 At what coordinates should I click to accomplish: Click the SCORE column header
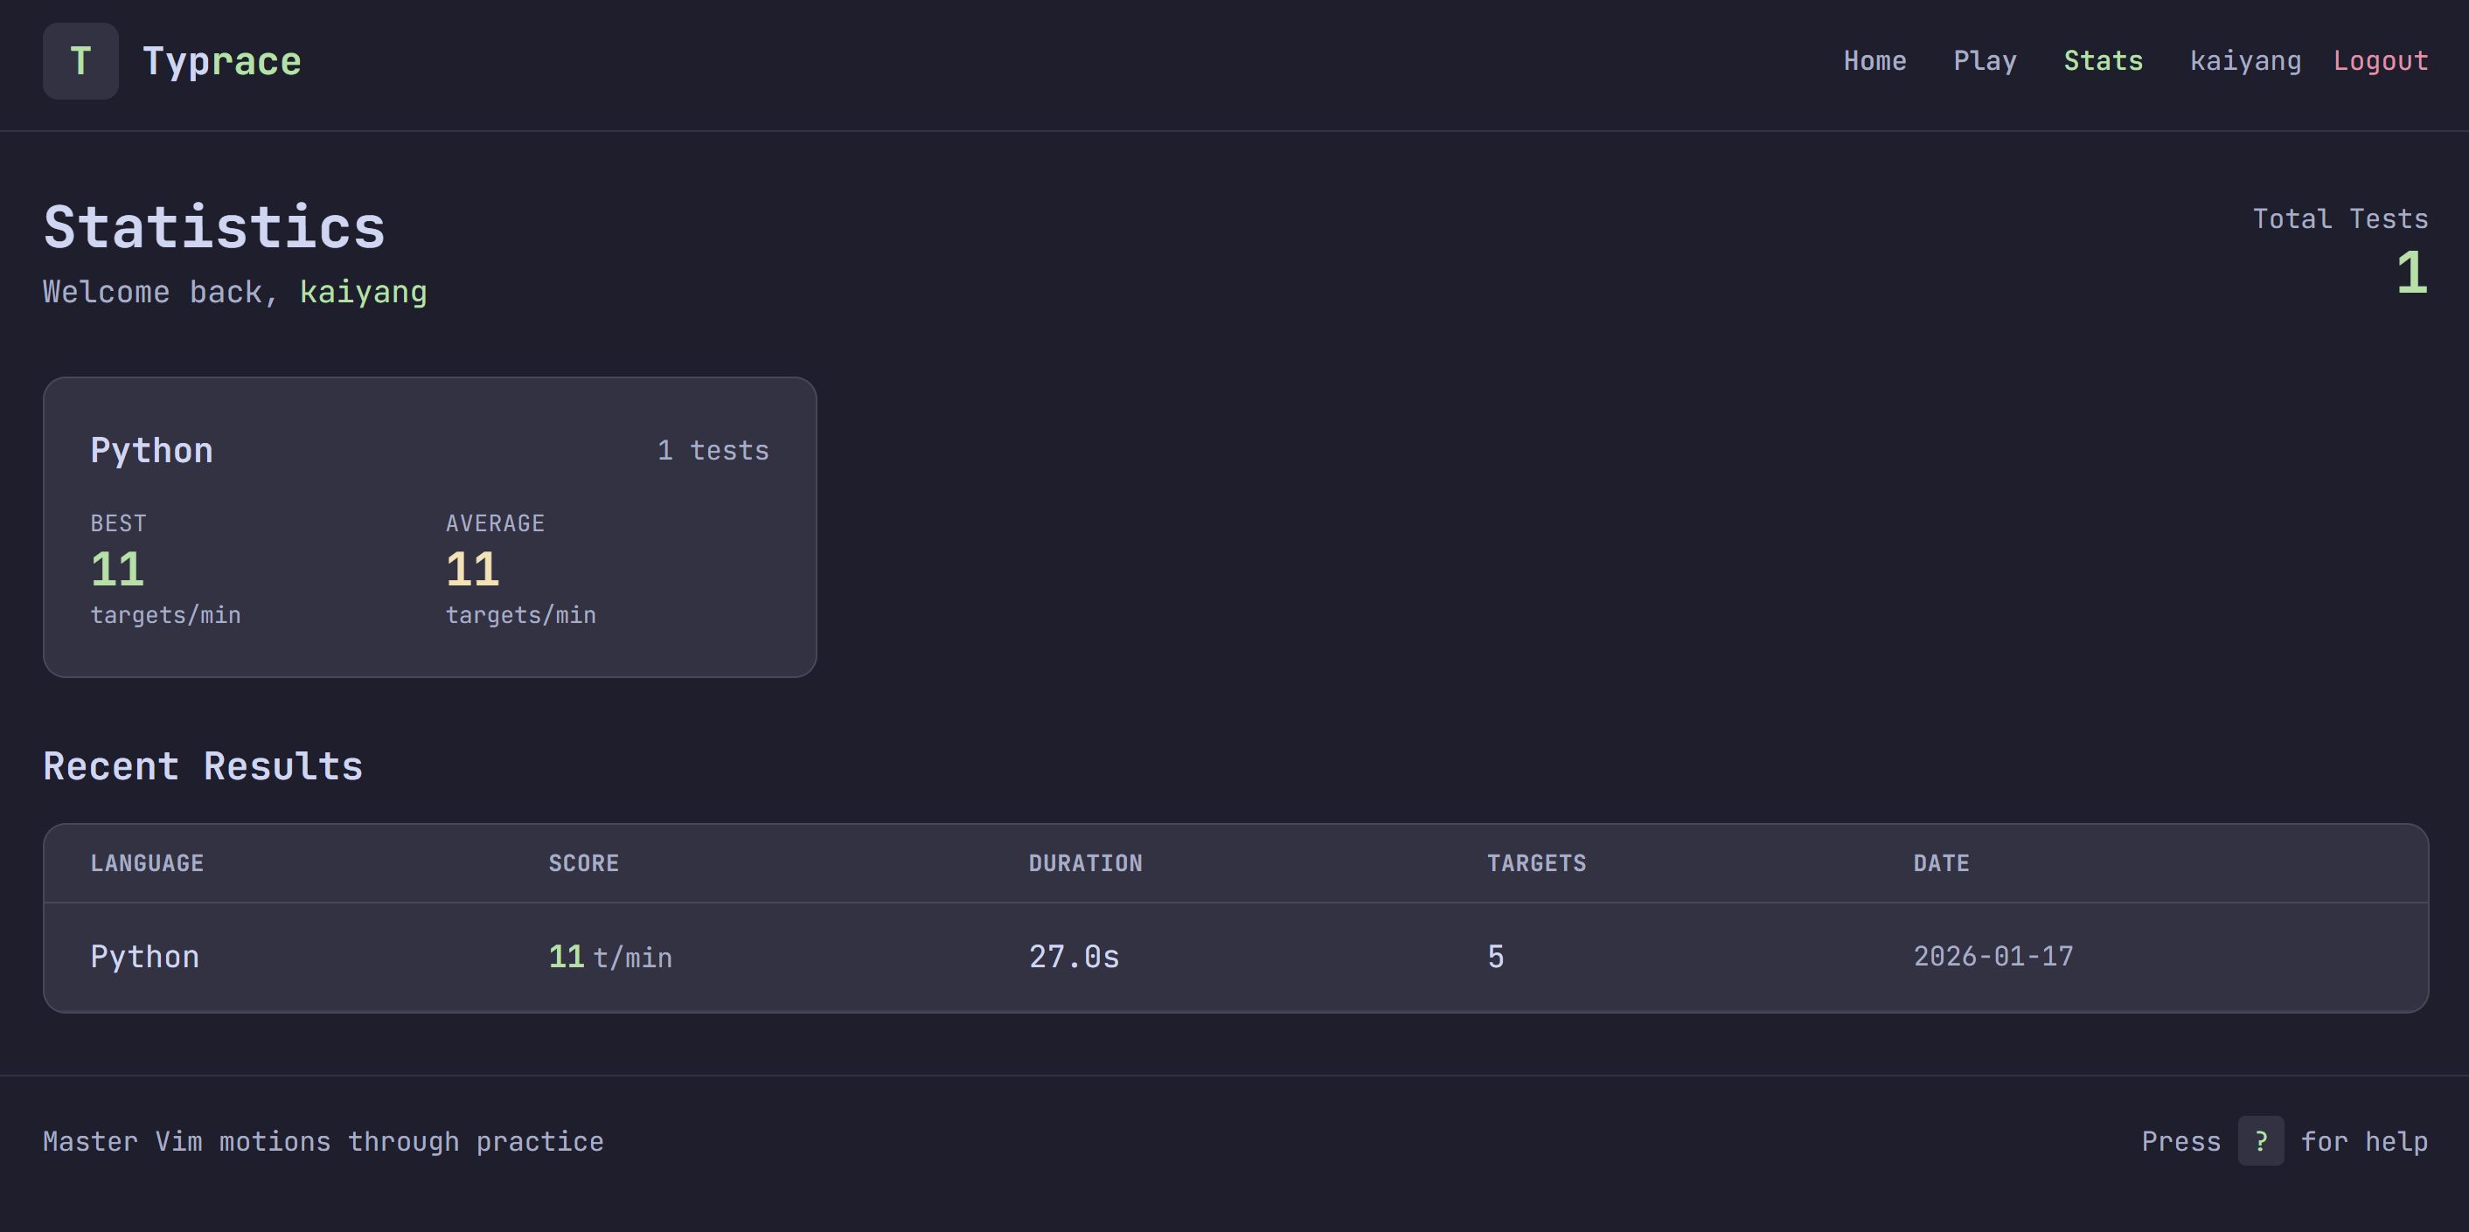click(x=583, y=863)
